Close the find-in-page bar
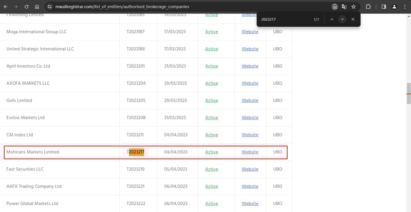The image size is (411, 212). pos(353,19)
